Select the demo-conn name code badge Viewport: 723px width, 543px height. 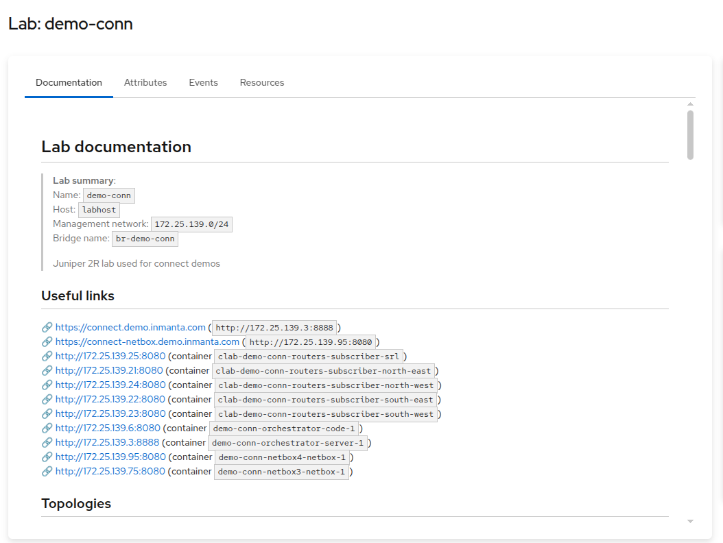pos(108,195)
